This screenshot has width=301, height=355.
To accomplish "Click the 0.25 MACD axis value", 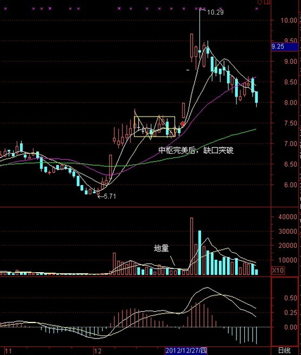I will 290,312.
